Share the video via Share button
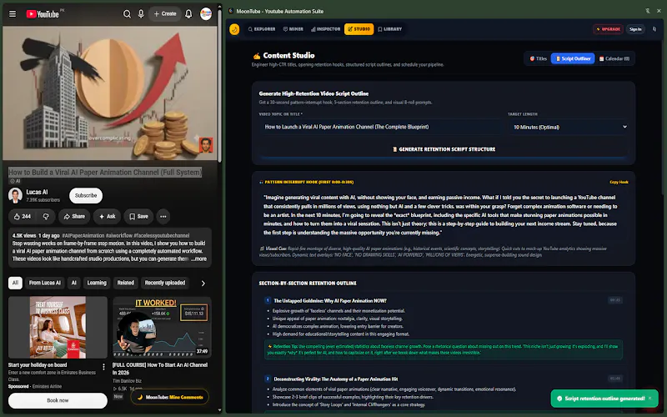Screen dimensions: 667x417 pyautogui.click(x=74, y=216)
